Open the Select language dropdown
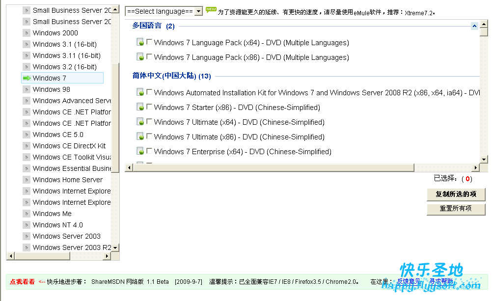This screenshot has width=492, height=301. [164, 11]
